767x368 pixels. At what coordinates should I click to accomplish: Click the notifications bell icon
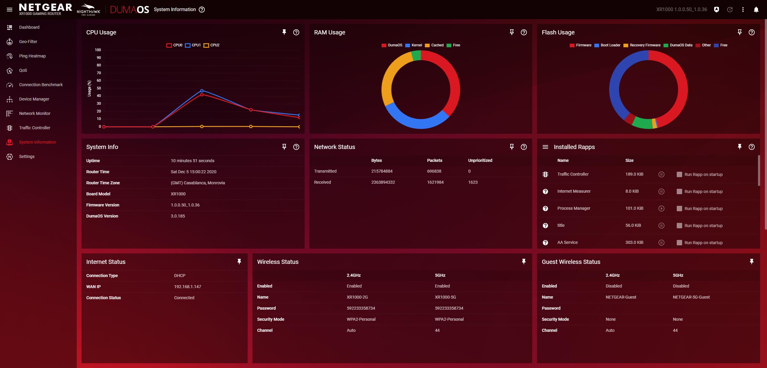tap(756, 10)
